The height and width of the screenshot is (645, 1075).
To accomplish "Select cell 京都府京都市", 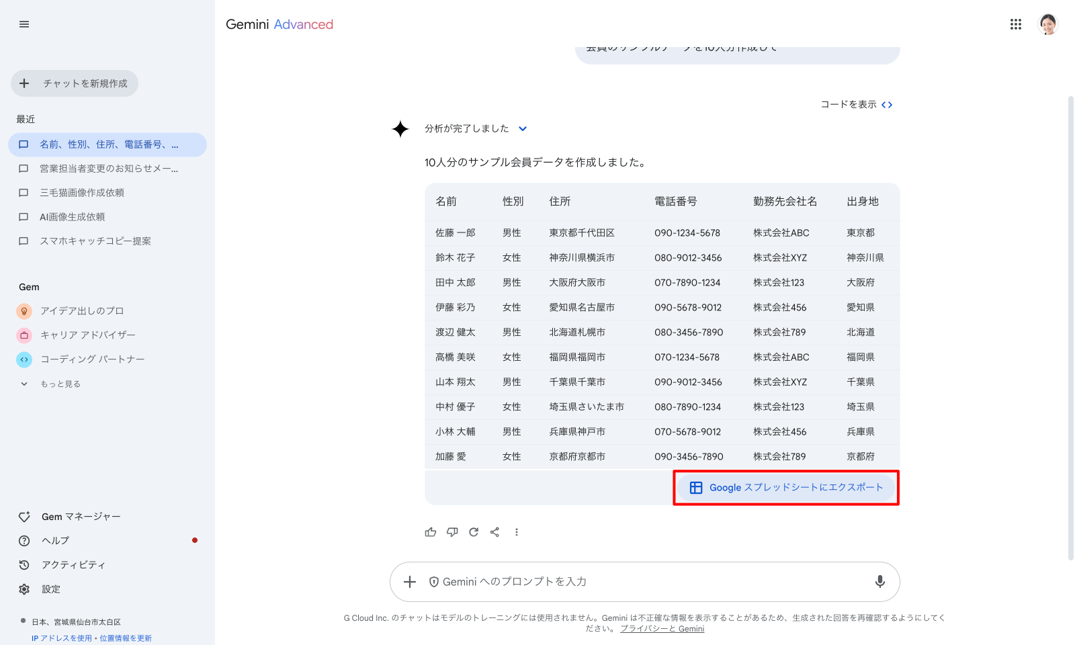I will click(577, 457).
